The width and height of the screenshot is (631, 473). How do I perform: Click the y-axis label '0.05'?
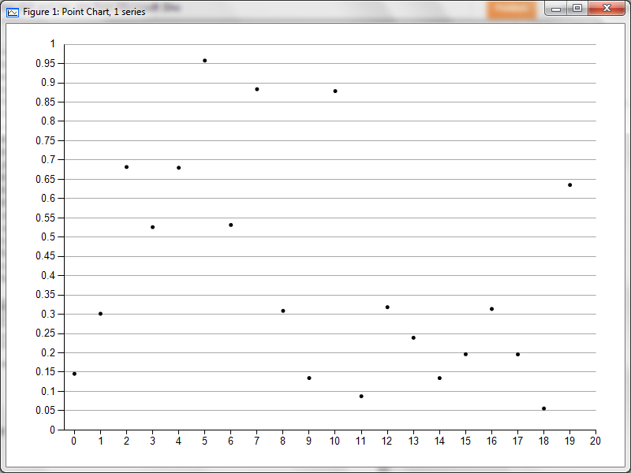(x=45, y=410)
